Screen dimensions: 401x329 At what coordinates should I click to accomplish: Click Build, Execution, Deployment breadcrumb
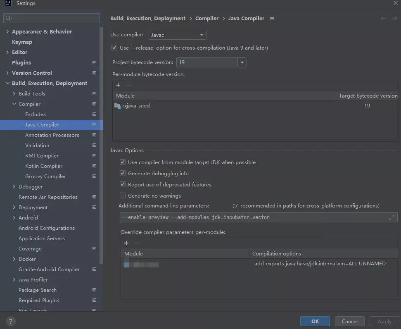(148, 19)
